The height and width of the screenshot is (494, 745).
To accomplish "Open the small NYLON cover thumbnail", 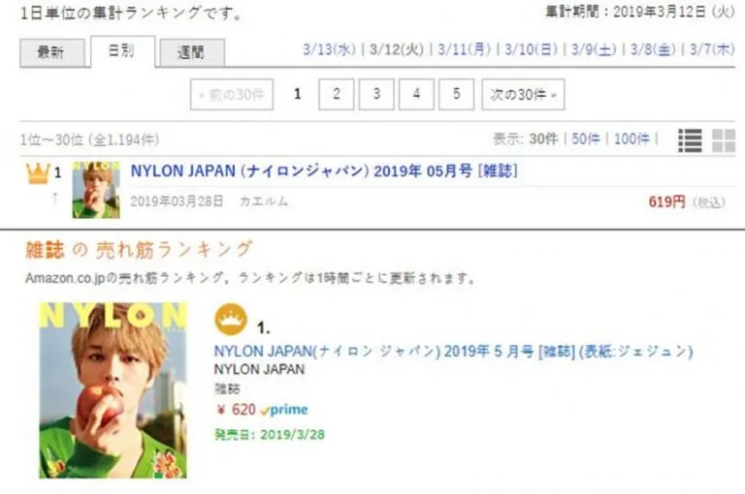I will (x=96, y=190).
